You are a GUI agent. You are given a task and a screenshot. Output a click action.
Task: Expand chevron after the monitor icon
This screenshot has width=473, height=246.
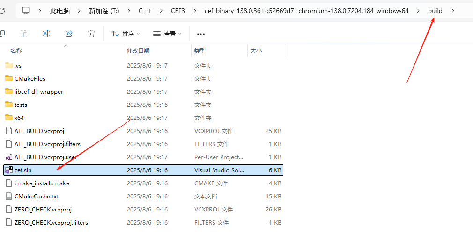[40, 11]
